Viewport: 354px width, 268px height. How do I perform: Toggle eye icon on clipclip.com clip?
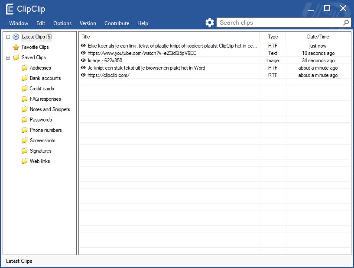[83, 75]
